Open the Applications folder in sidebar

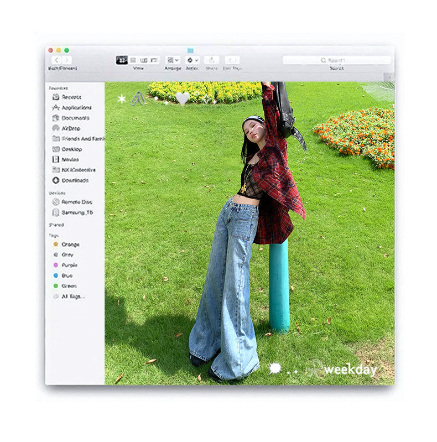click(x=76, y=107)
